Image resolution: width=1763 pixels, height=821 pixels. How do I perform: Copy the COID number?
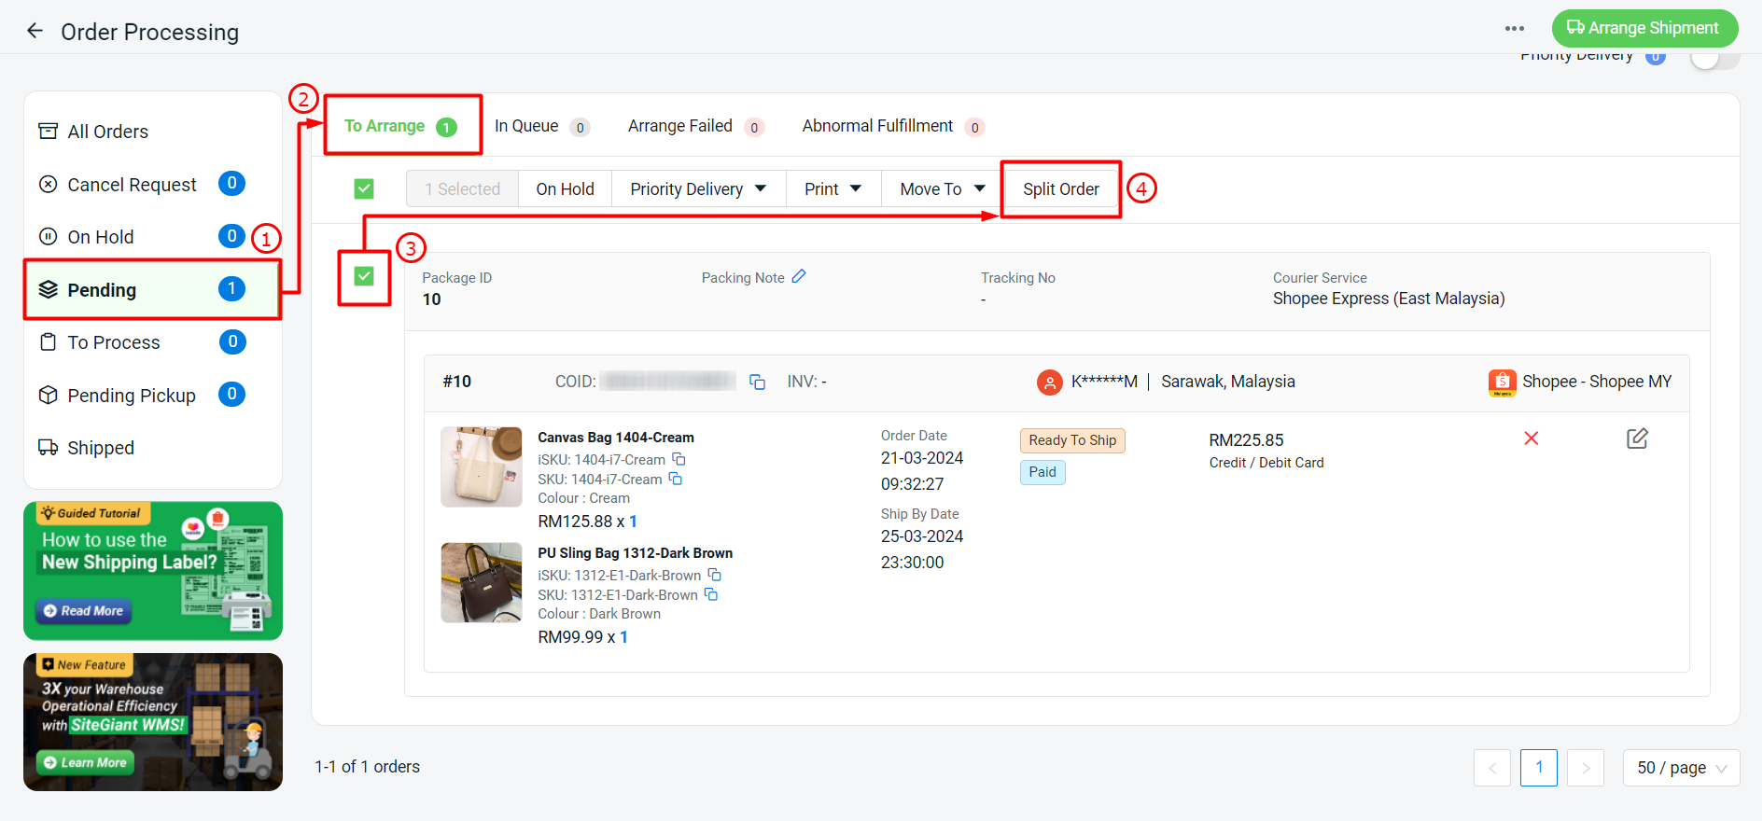point(757,382)
